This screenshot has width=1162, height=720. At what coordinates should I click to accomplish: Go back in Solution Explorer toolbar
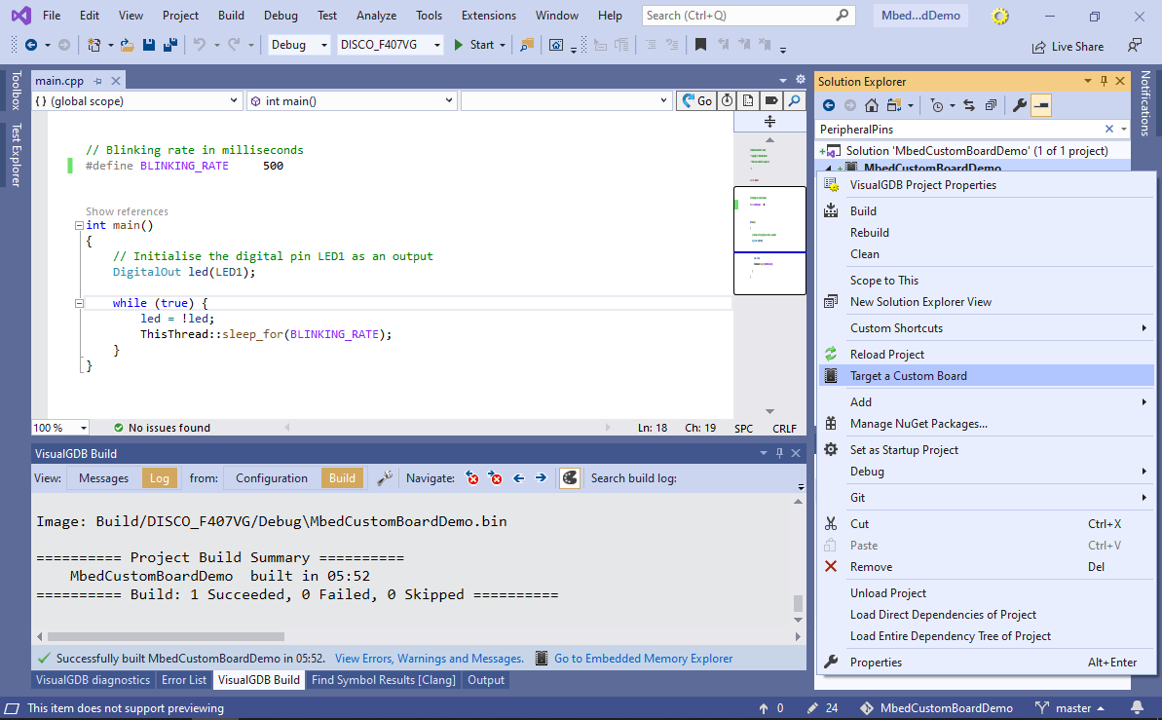tap(829, 106)
